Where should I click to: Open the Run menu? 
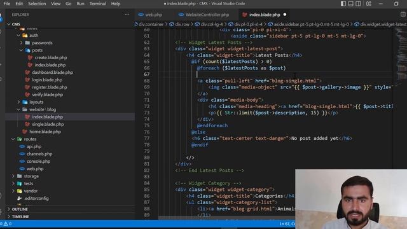click(81, 4)
